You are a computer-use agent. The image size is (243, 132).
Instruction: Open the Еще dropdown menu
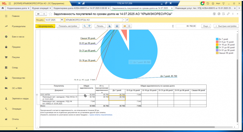pyautogui.click(x=206, y=26)
